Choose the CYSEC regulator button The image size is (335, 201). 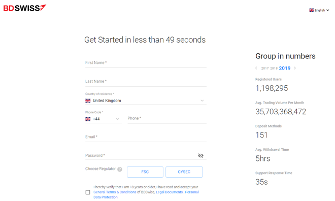pyautogui.click(x=184, y=172)
